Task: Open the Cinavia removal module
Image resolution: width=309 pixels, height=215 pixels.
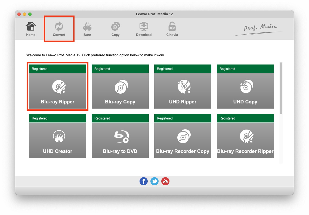Action: (172, 29)
